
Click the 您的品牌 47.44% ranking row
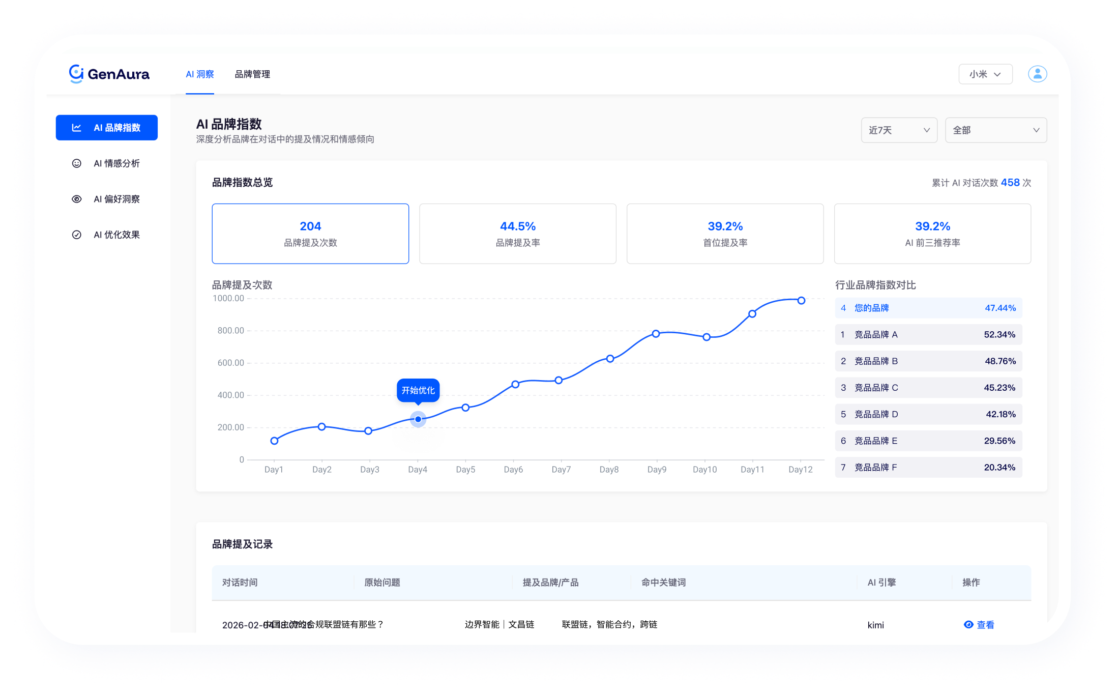928,308
